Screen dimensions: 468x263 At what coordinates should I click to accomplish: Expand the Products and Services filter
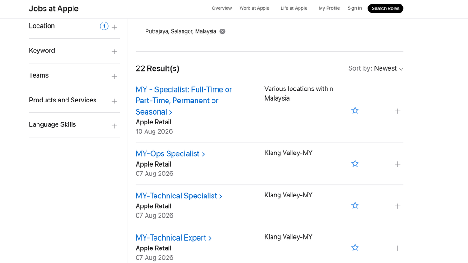114,101
